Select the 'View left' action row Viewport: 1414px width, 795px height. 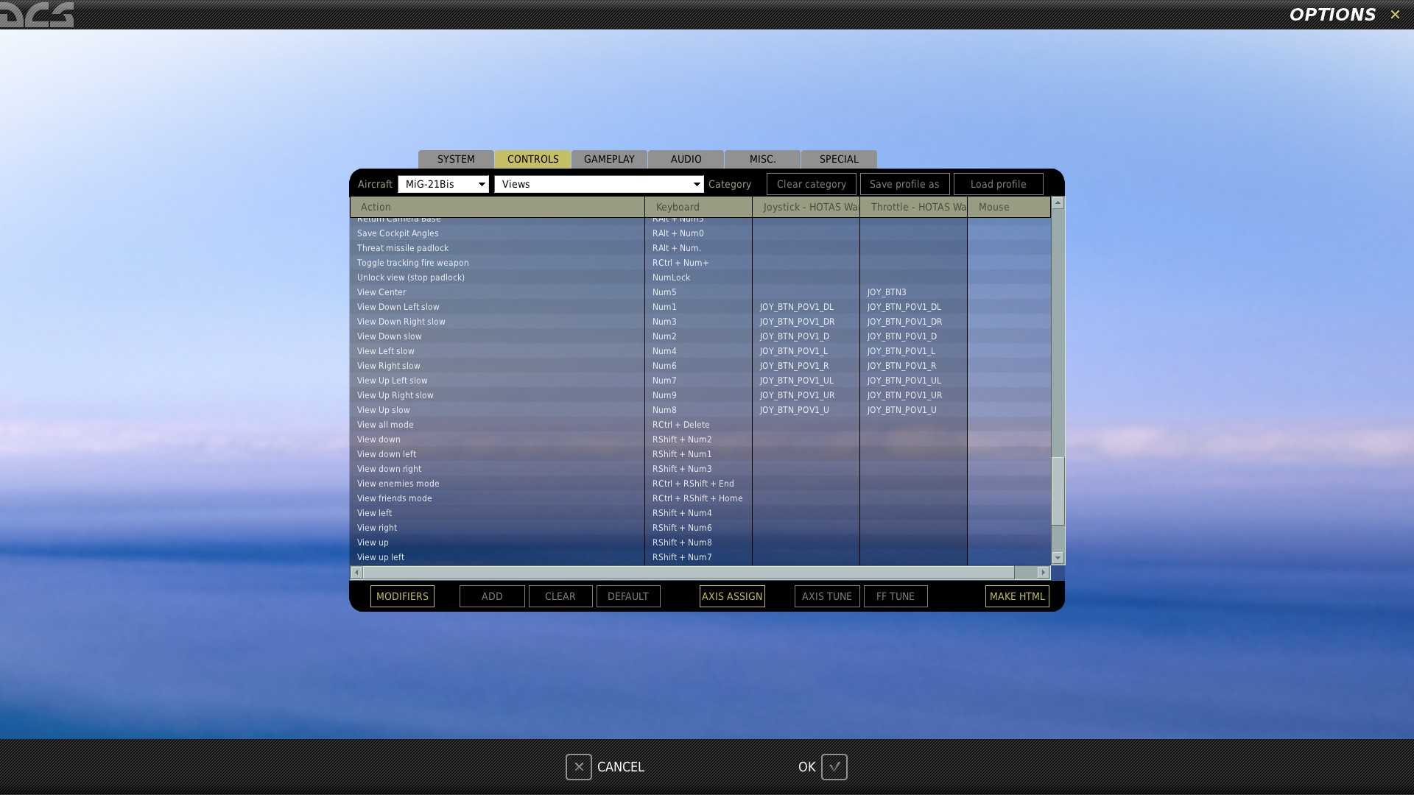point(700,513)
